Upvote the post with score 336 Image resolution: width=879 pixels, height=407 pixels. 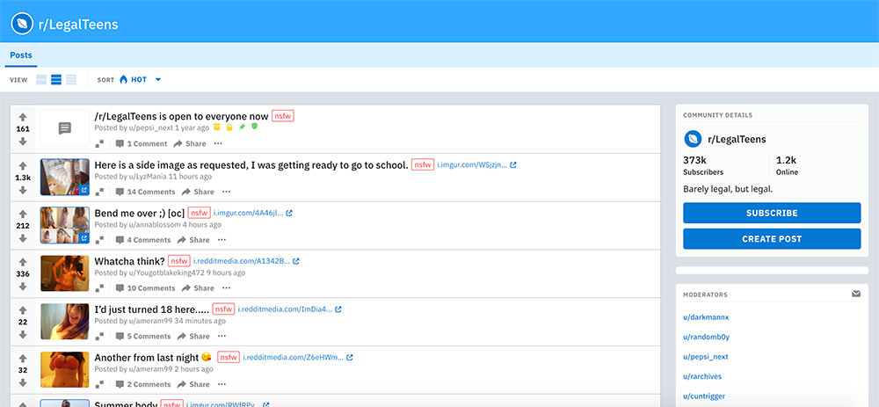[23, 262]
